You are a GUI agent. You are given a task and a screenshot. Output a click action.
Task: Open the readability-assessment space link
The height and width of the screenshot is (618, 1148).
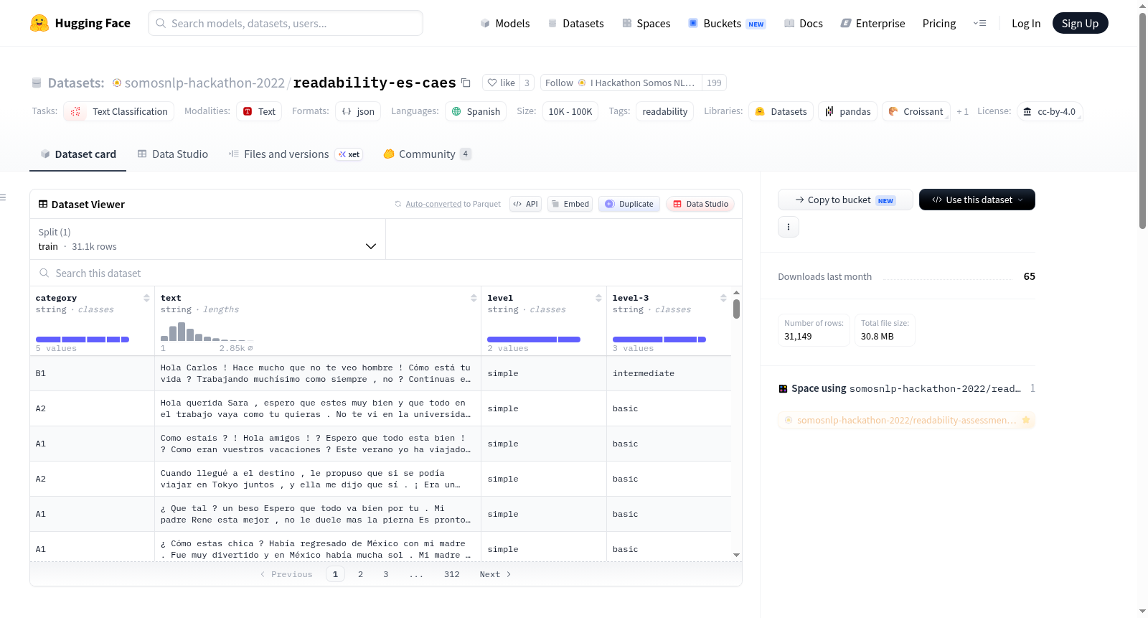click(906, 420)
